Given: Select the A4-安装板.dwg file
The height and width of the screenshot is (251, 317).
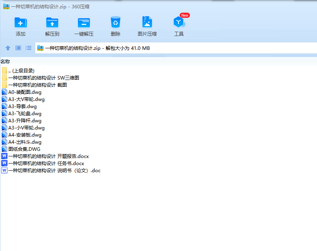Looking at the screenshot, I should 22,135.
